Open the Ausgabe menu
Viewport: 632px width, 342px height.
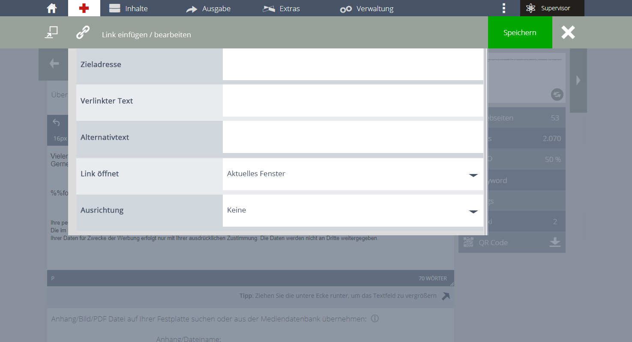[x=208, y=9]
